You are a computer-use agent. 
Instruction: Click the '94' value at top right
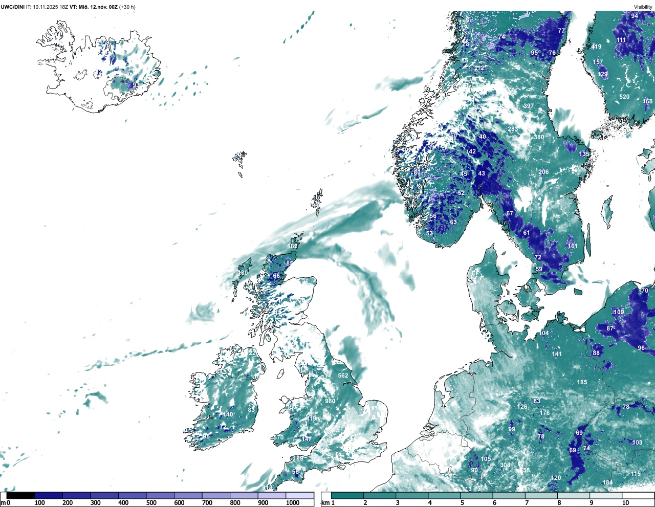click(x=635, y=16)
